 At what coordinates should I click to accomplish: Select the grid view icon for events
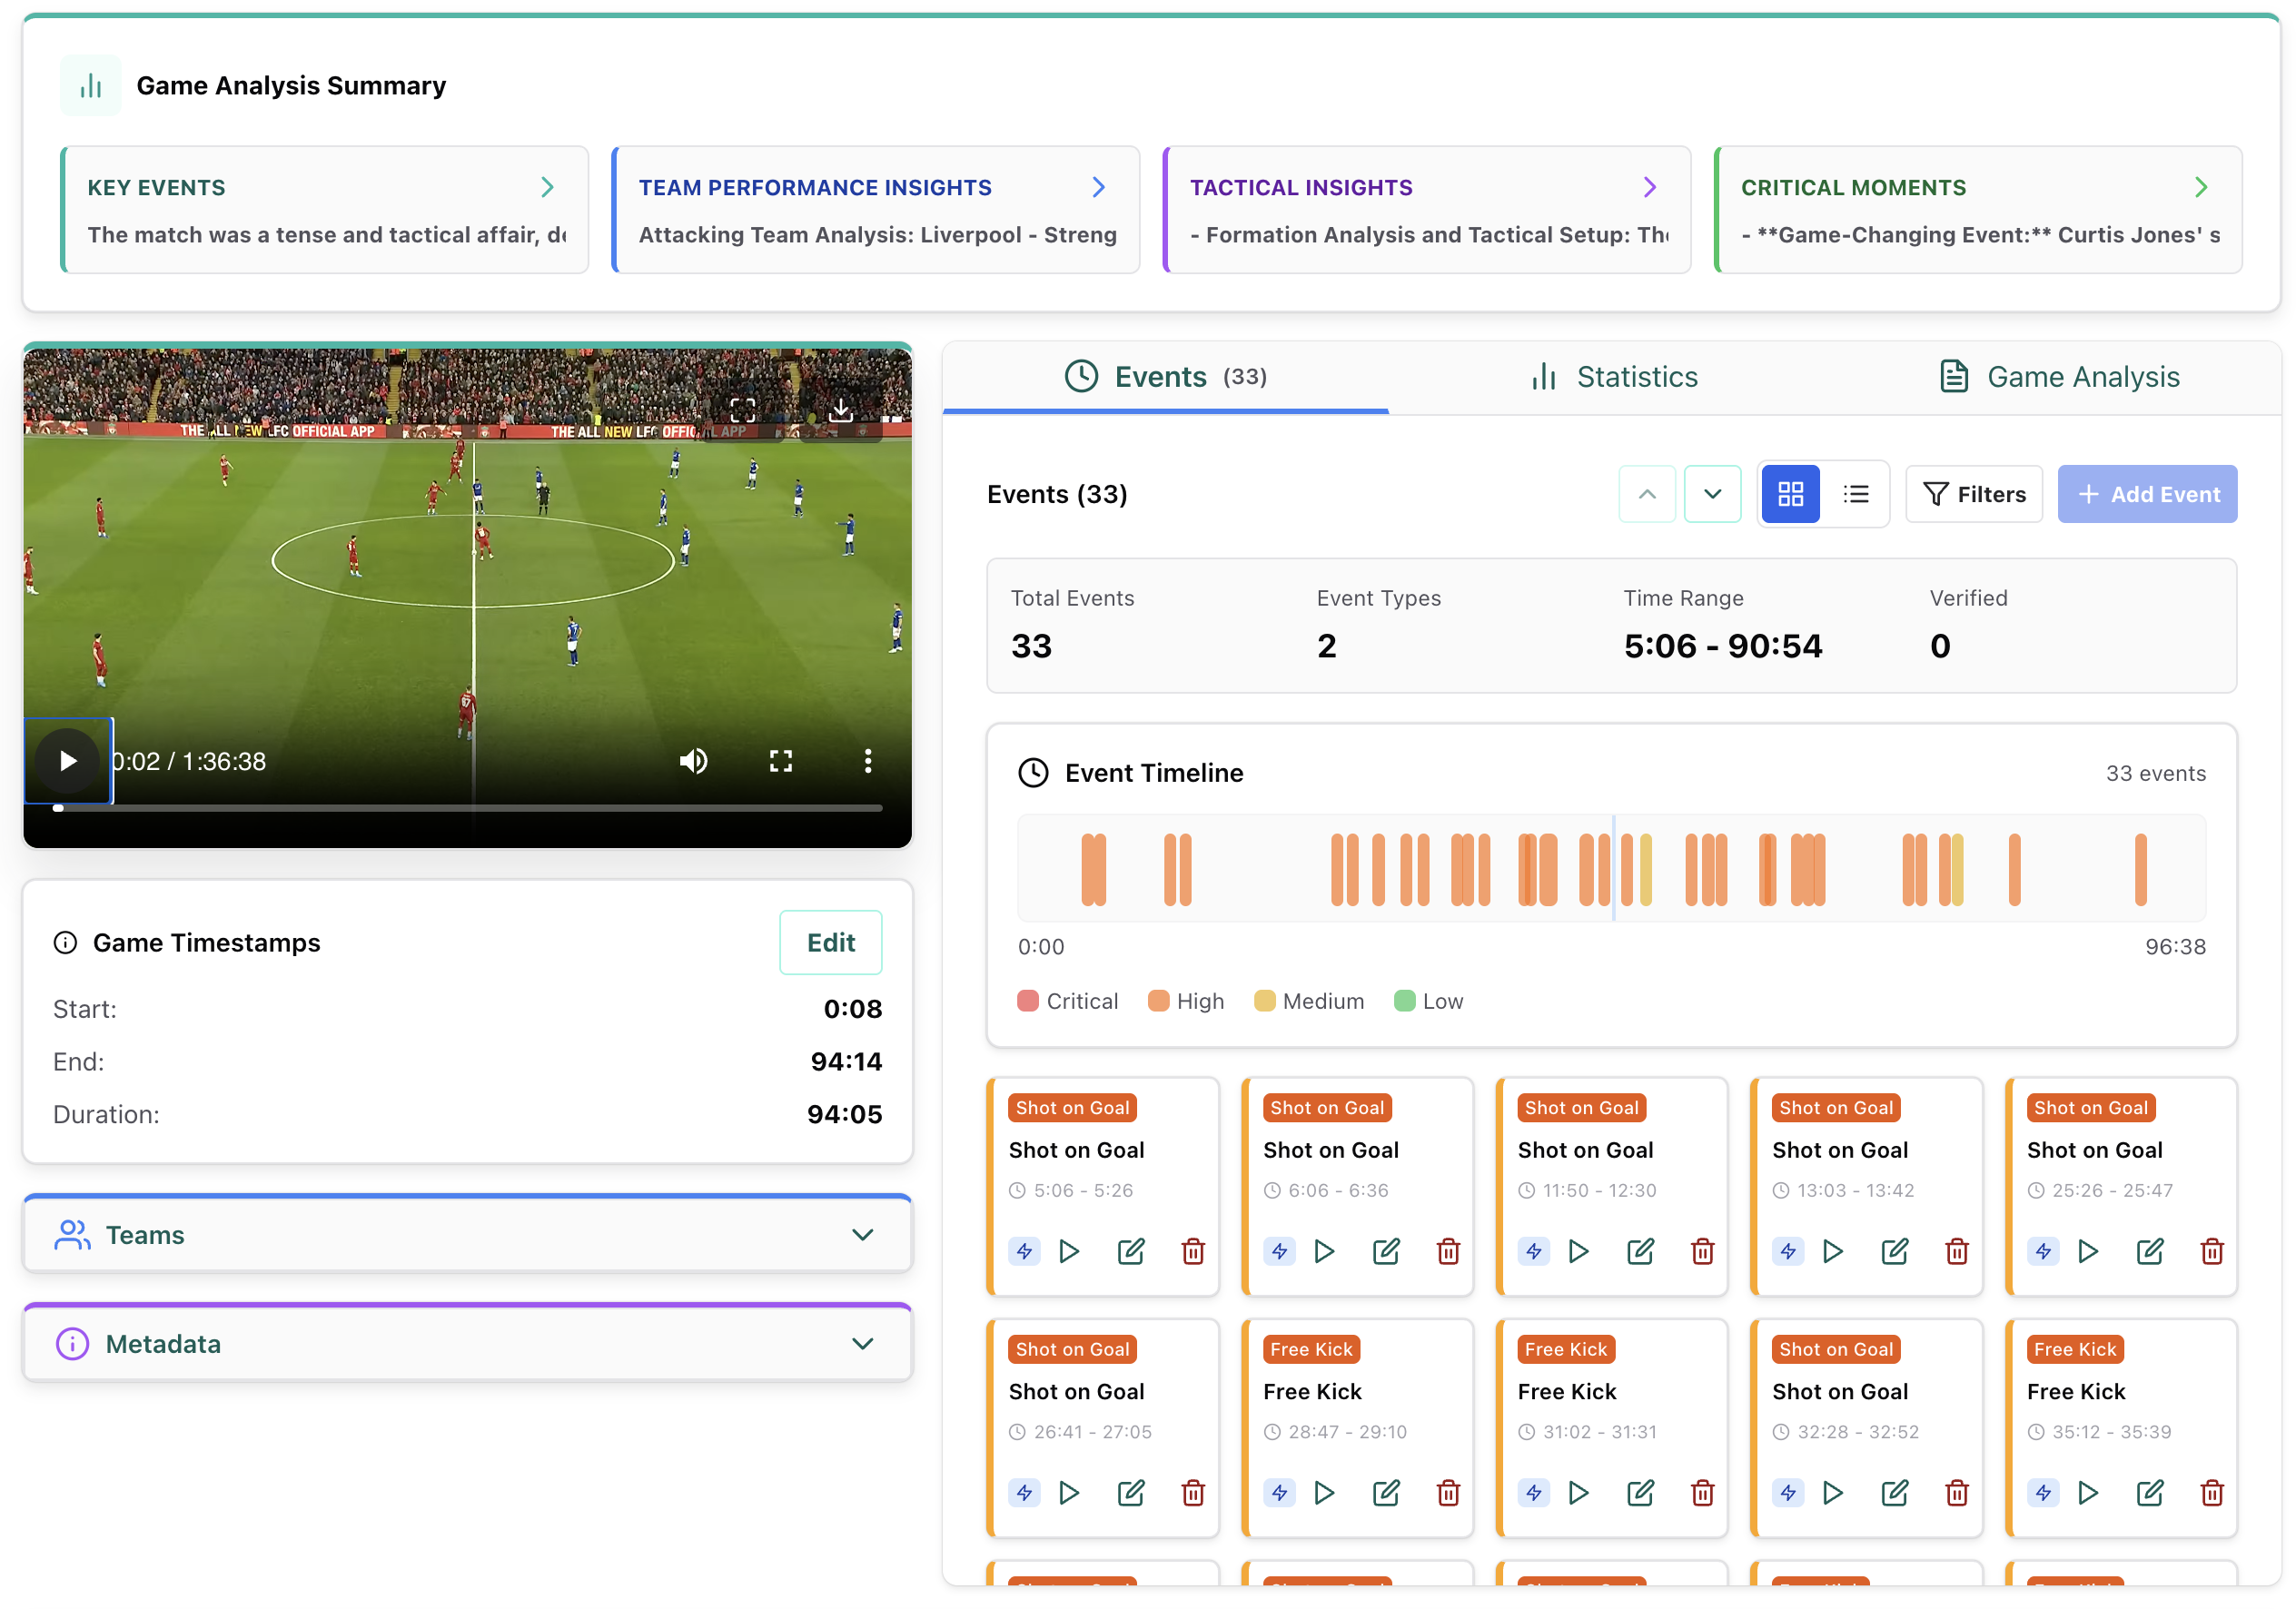point(1790,493)
